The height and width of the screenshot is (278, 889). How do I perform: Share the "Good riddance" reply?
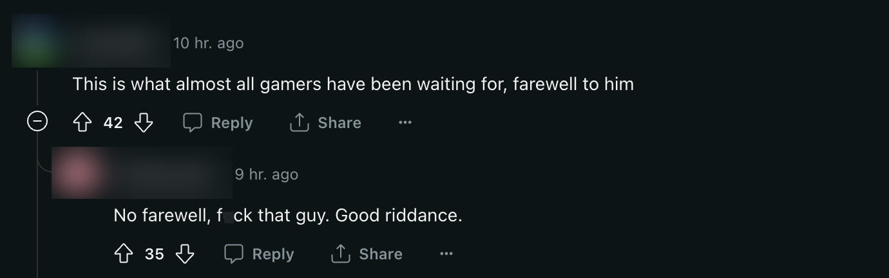(367, 254)
